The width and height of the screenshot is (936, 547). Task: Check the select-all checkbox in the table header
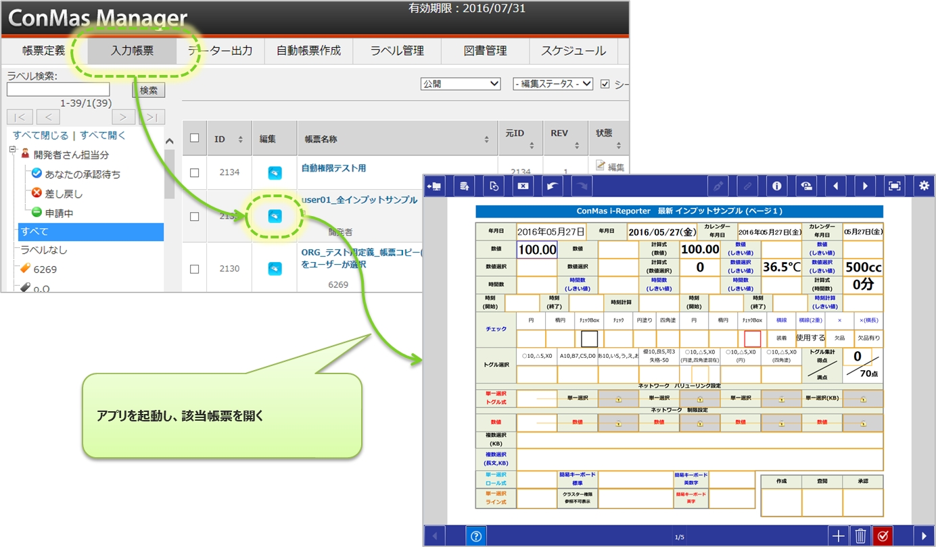195,138
